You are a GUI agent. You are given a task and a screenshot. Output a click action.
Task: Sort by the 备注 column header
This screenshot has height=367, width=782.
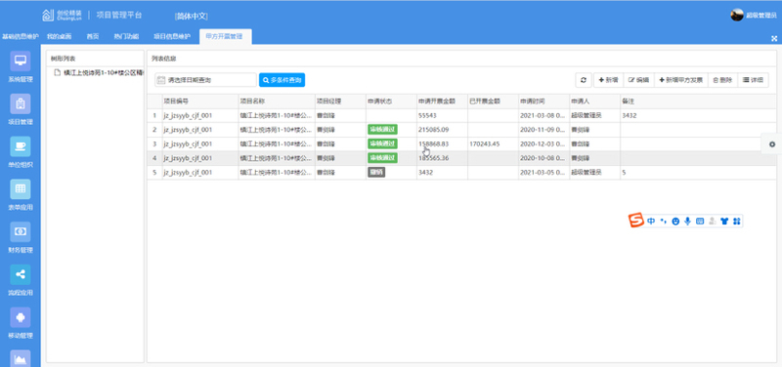pos(698,102)
